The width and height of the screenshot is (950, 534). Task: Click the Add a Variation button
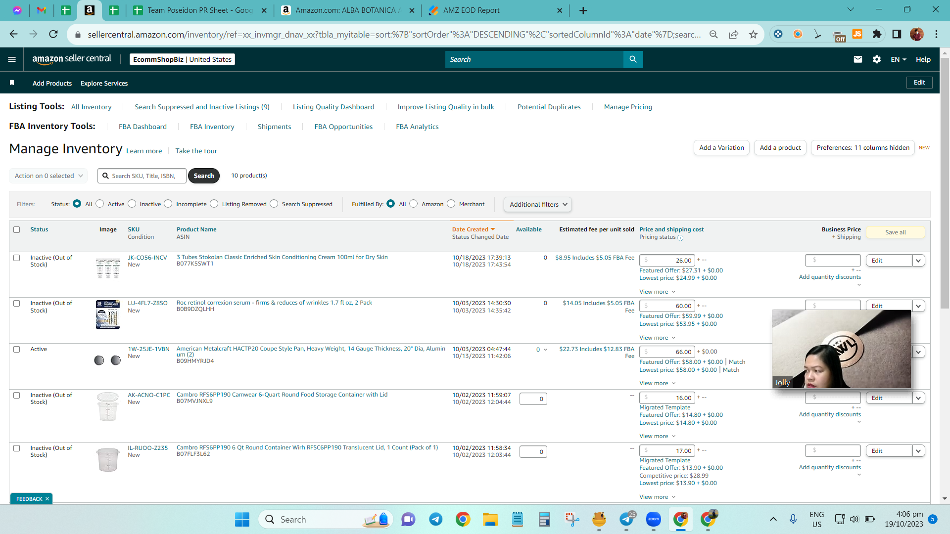[721, 147]
